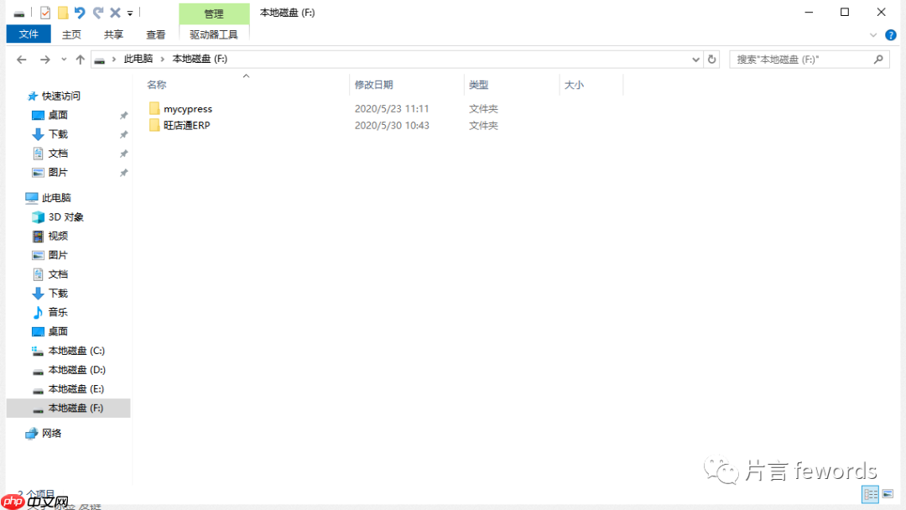Open the quick access toolbar customize dropdown
The image size is (906, 510).
[130, 13]
